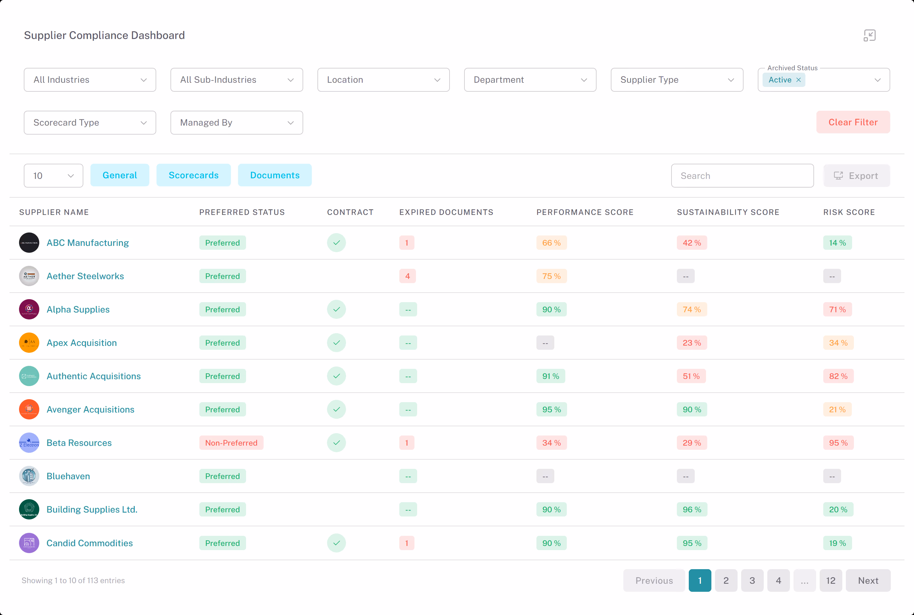
Task: Click Authentic Acquisitions contract checkmark icon
Action: click(336, 376)
